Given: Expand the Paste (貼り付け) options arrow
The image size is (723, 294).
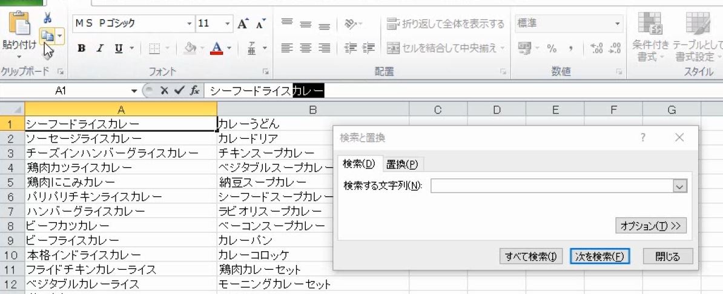Looking at the screenshot, I should point(19,57).
